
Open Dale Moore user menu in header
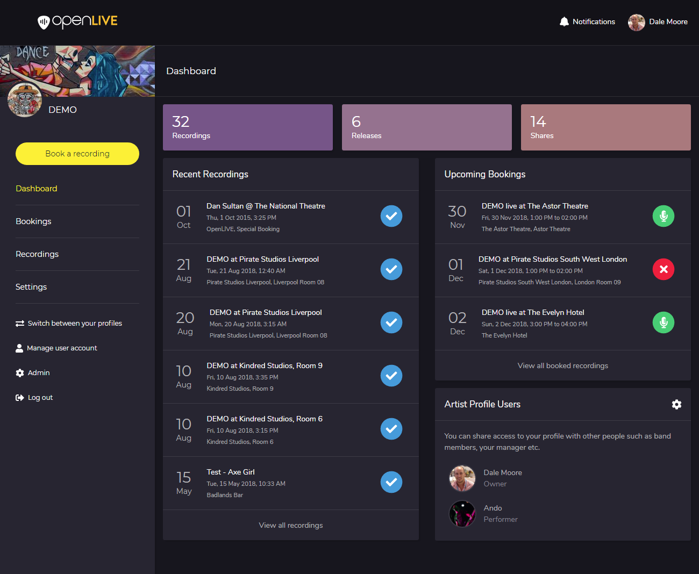(x=658, y=22)
